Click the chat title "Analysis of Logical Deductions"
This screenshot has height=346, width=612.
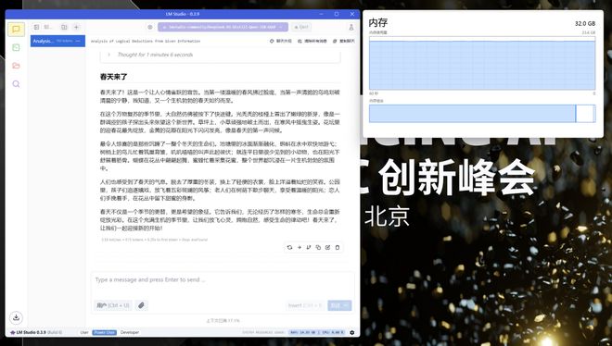146,41
